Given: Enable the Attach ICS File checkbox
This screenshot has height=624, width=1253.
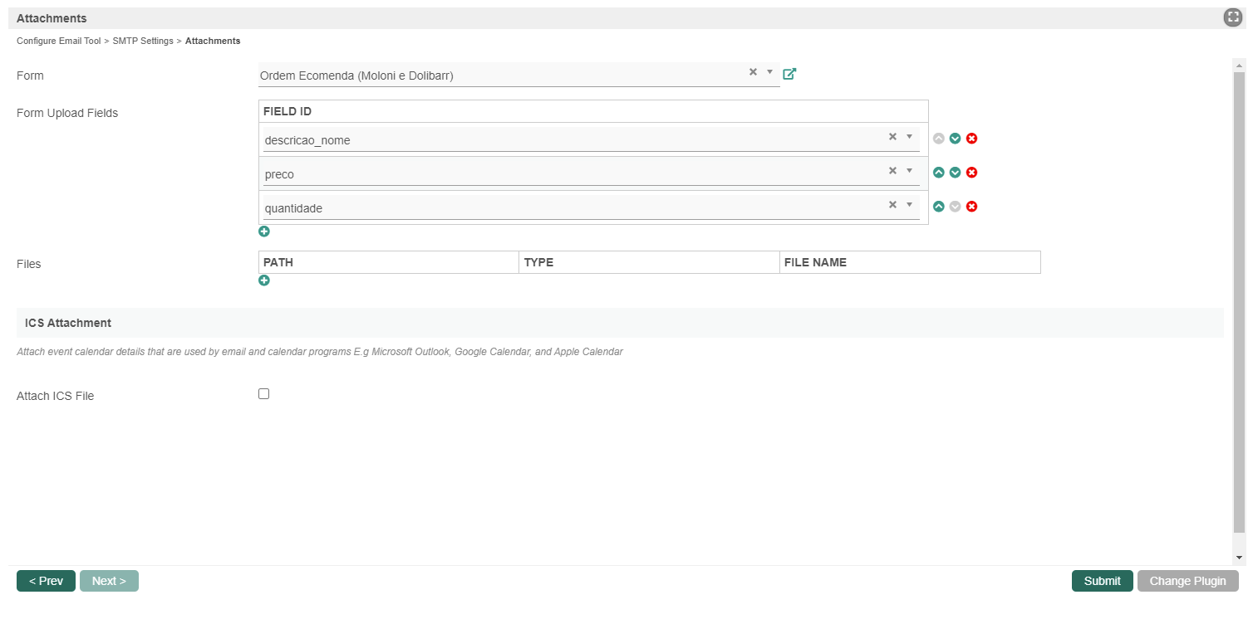Looking at the screenshot, I should coord(264,394).
